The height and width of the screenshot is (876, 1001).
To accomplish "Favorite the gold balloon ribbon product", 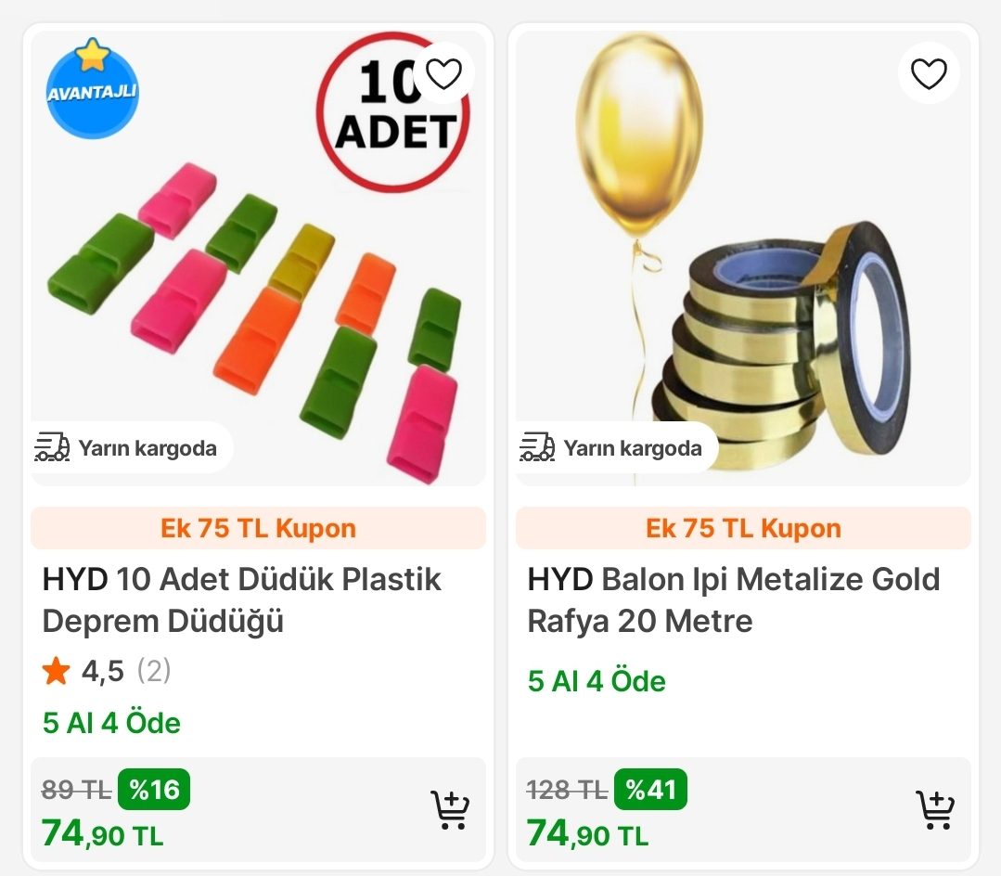I will 929,73.
